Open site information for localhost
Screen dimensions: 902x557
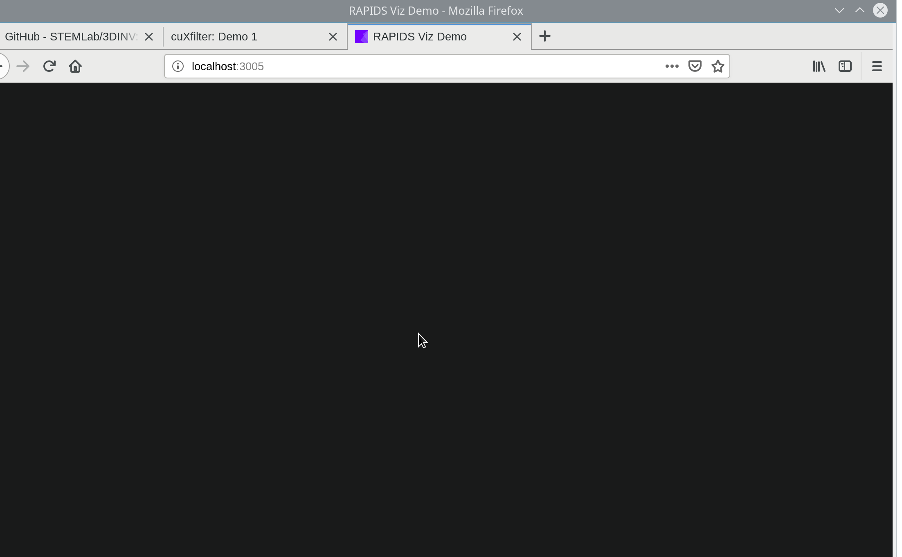coord(178,66)
